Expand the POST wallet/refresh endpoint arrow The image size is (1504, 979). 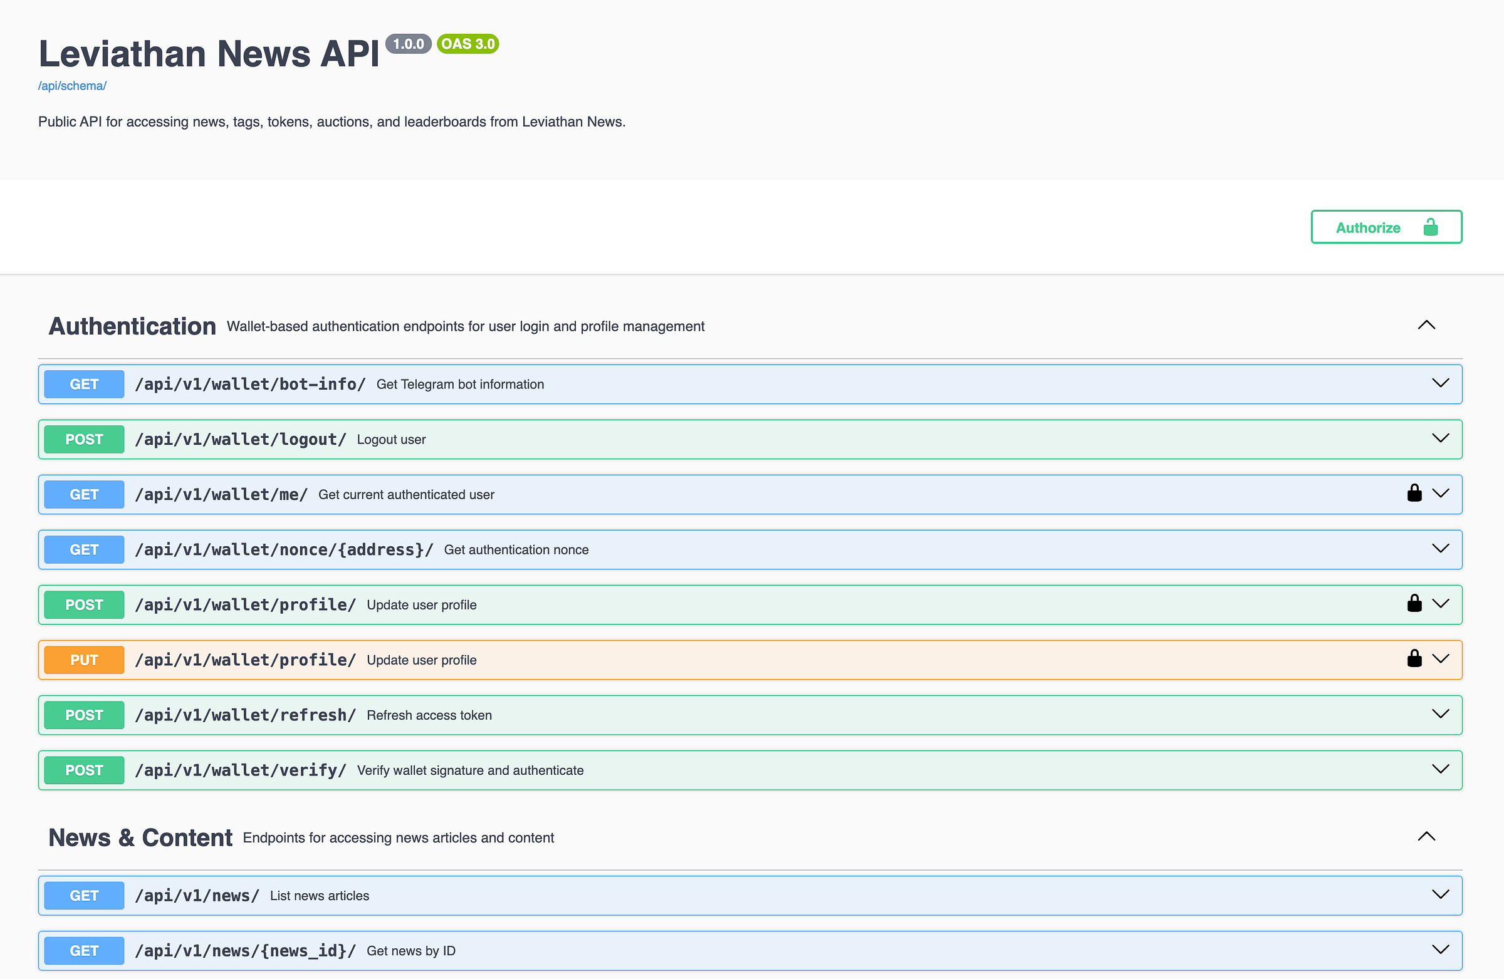1440,714
